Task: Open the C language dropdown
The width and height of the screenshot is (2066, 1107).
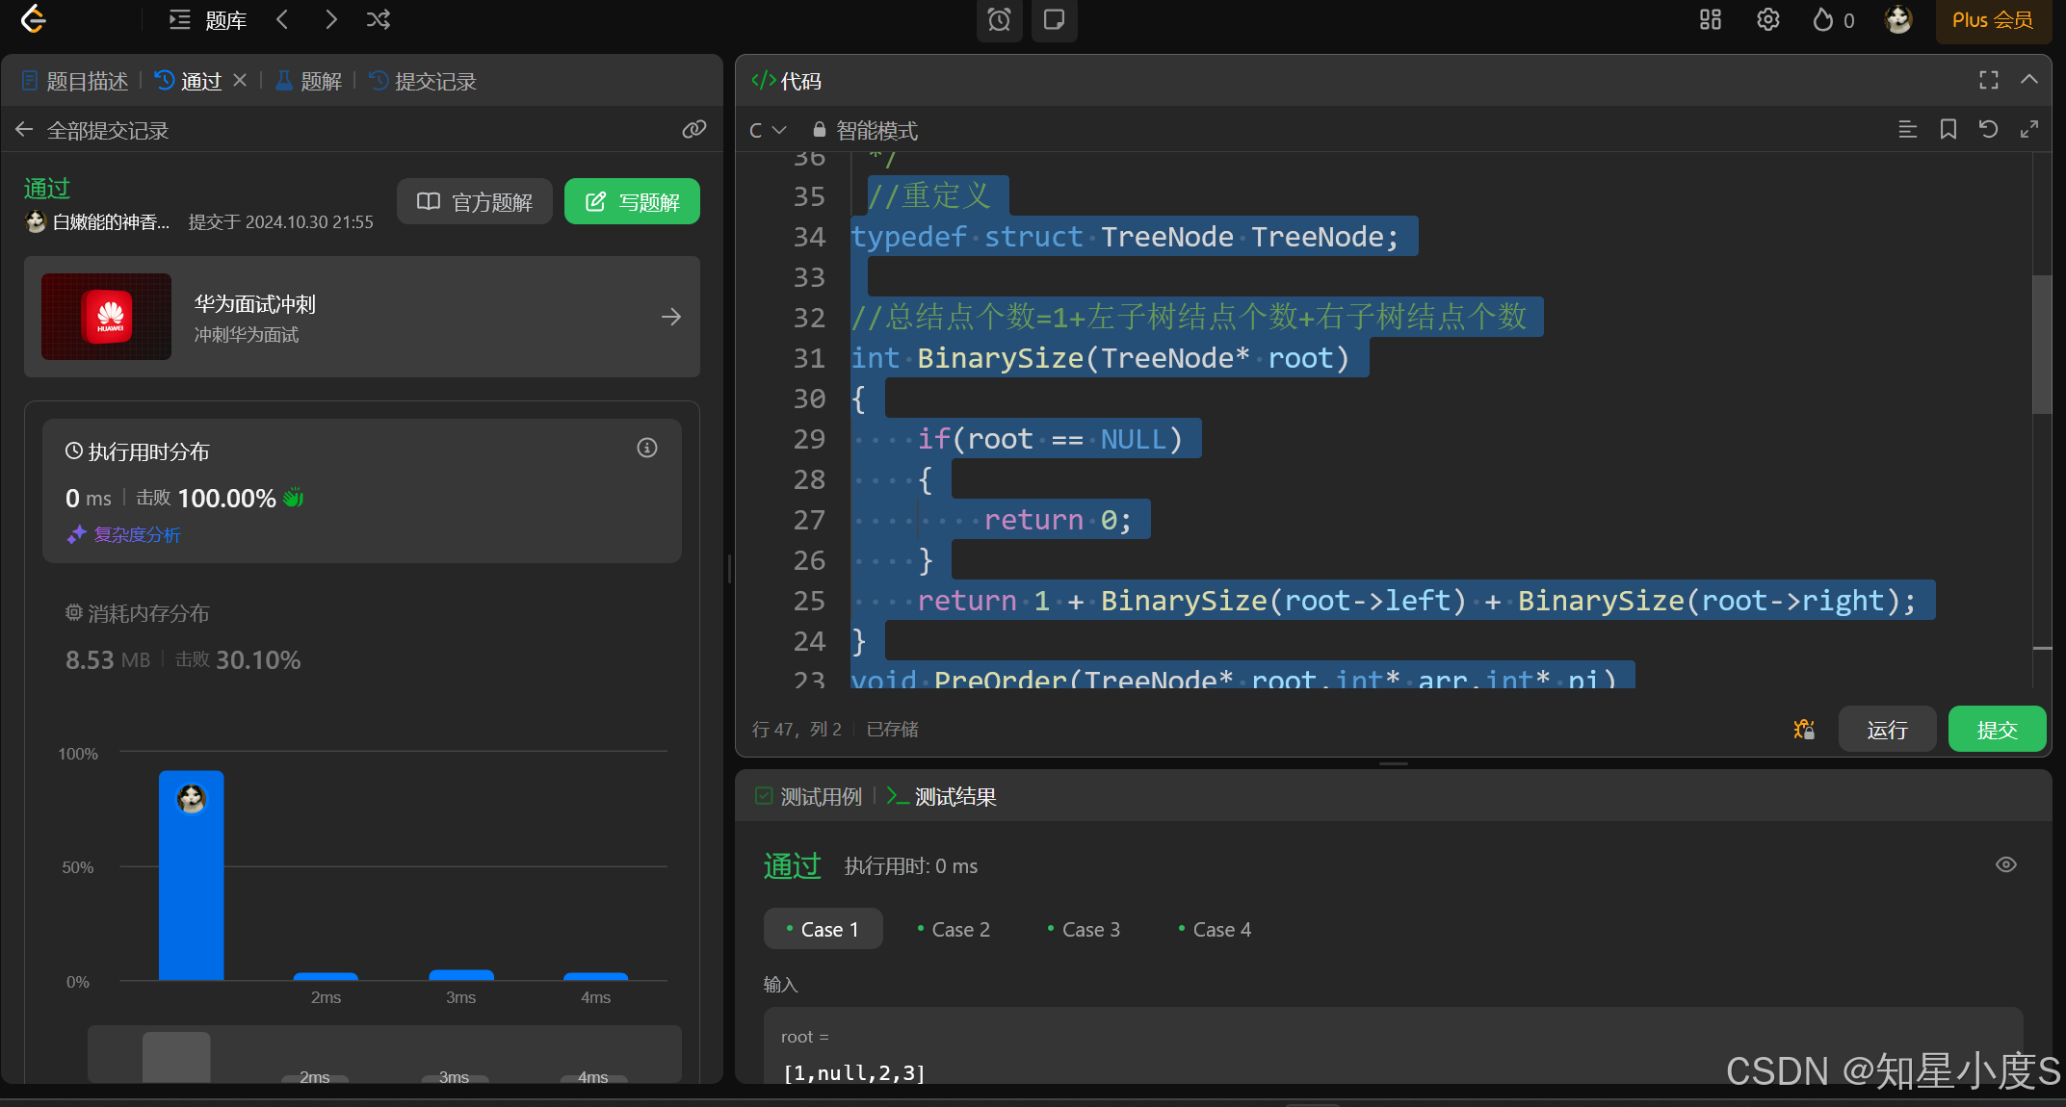Action: (x=768, y=130)
